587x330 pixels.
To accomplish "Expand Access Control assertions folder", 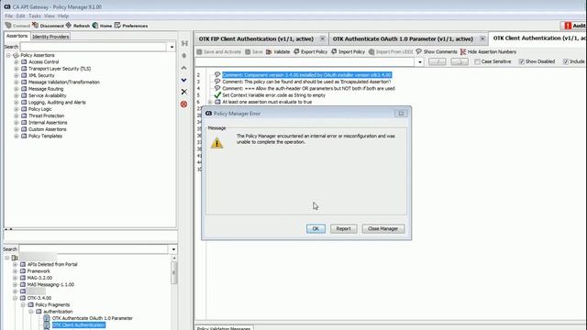I will click(17, 61).
